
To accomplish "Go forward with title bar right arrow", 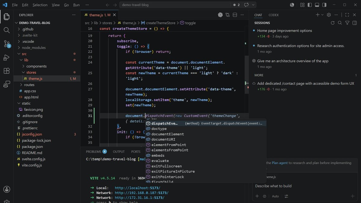I will click(115, 5).
